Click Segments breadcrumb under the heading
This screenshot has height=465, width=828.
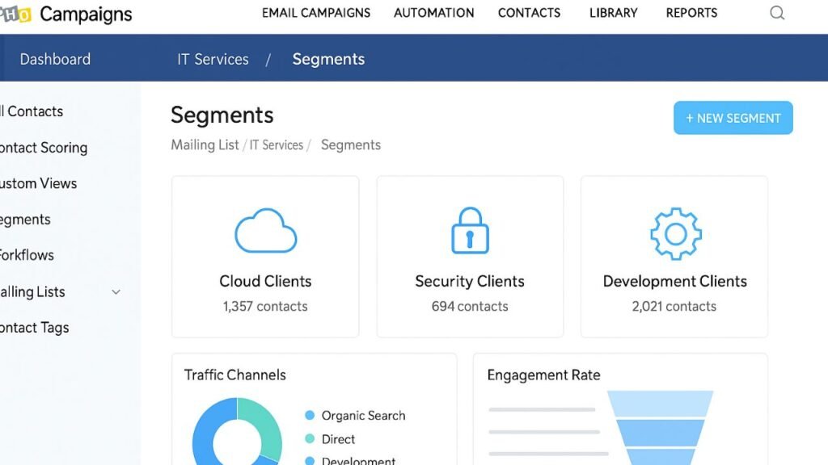pyautogui.click(x=351, y=145)
